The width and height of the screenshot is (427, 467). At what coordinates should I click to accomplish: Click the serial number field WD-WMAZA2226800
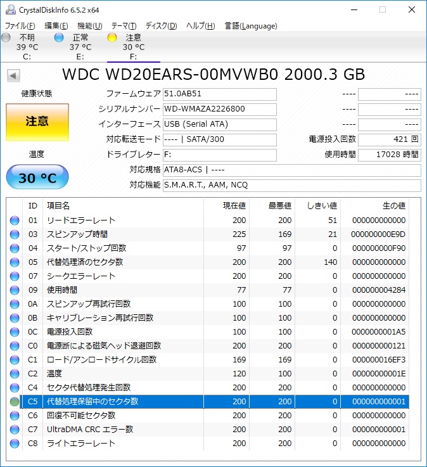220,109
